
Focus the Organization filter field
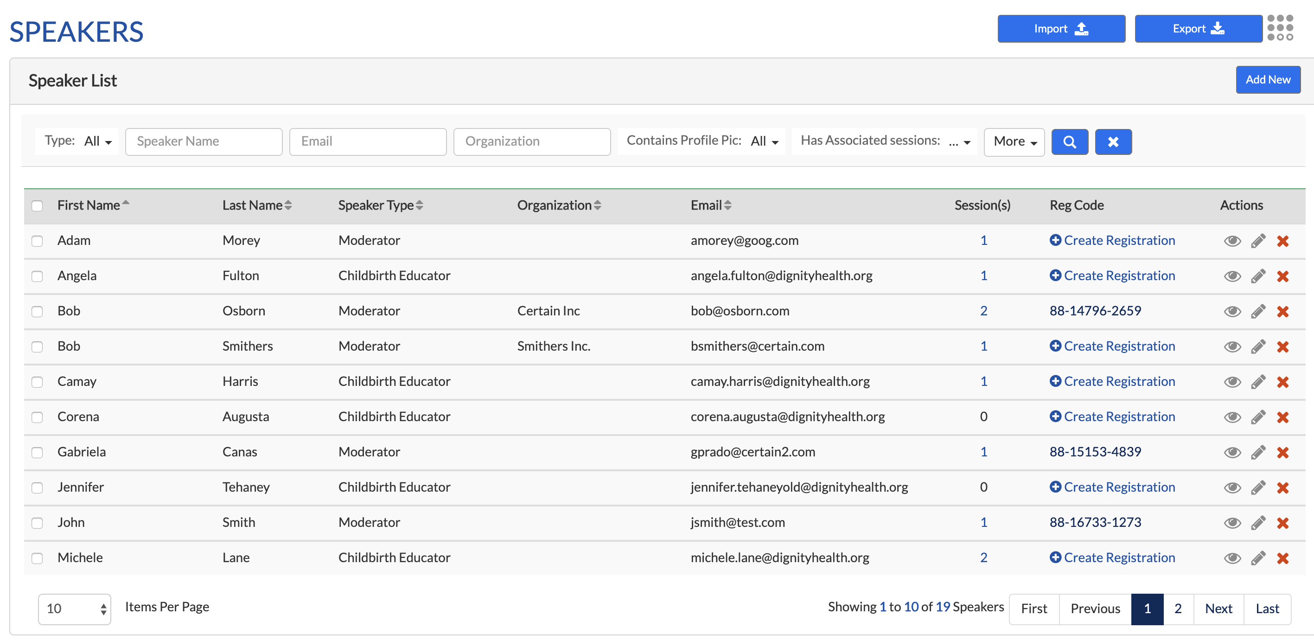click(532, 141)
